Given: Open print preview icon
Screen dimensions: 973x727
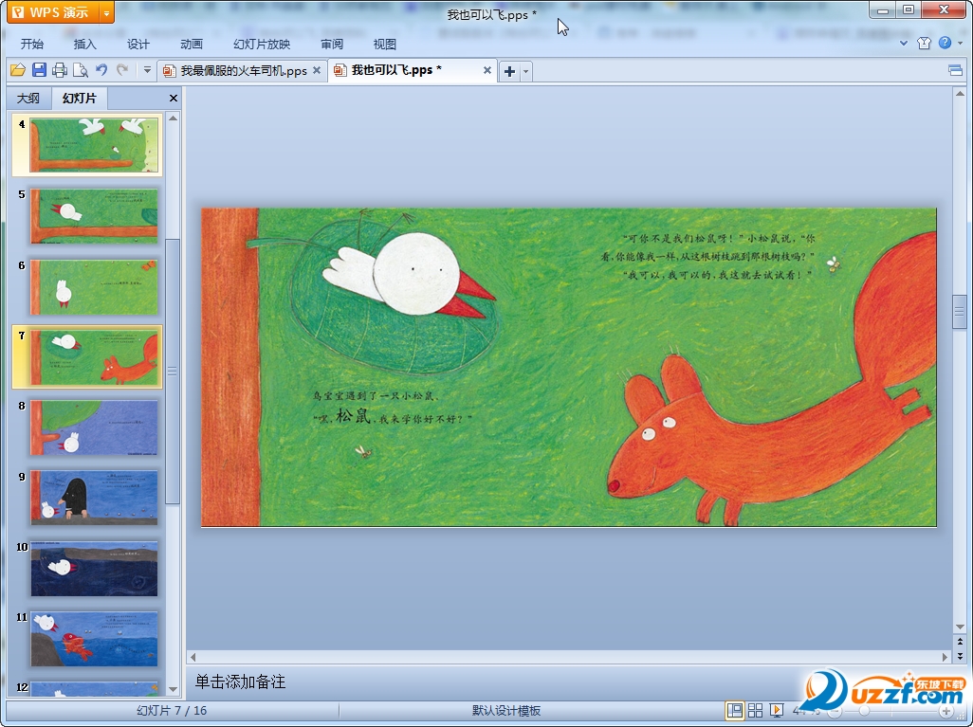Looking at the screenshot, I should (x=80, y=70).
